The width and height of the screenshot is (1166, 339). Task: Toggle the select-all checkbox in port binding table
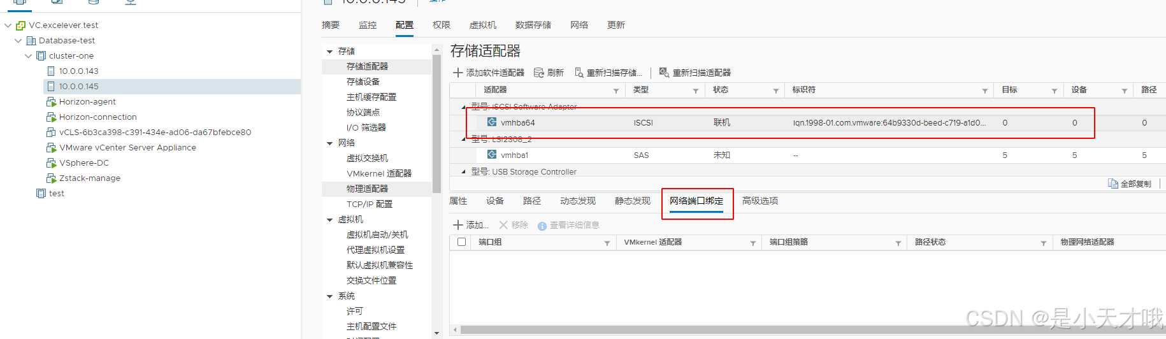click(462, 242)
